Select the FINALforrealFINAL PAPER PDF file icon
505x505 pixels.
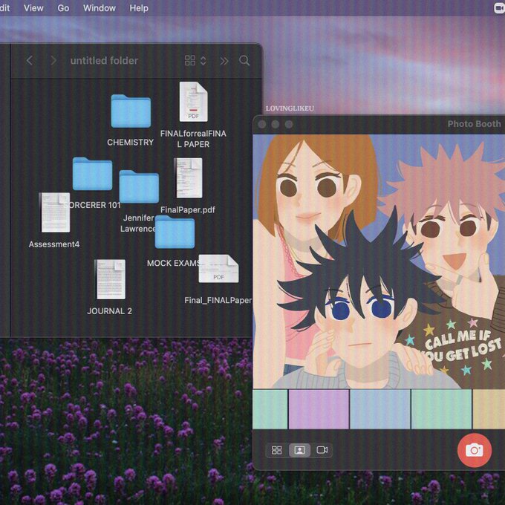tap(193, 102)
